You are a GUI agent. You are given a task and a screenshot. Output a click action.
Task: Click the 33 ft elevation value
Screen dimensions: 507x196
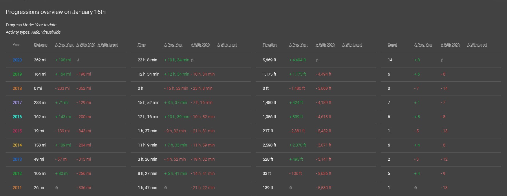pos(267,173)
